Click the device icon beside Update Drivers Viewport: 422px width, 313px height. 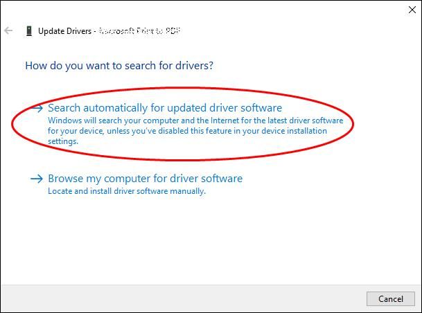pos(29,31)
